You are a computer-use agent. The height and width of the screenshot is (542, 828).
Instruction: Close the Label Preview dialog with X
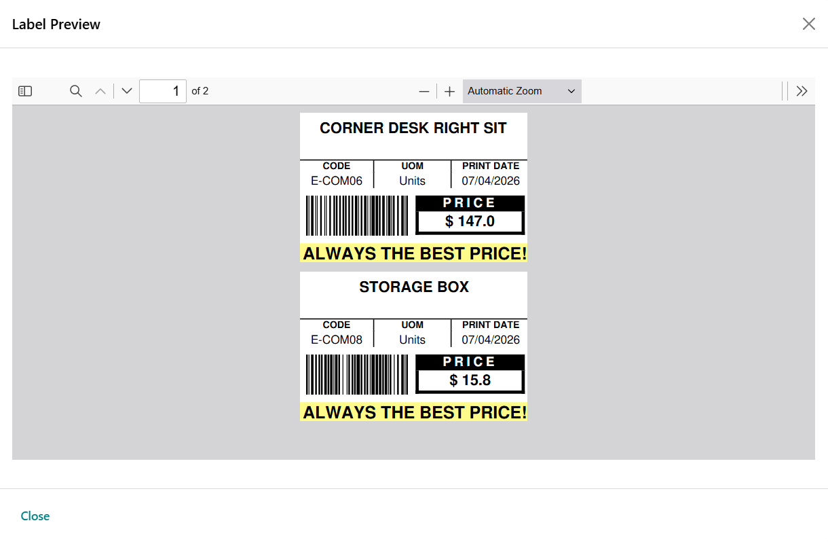[x=808, y=24]
